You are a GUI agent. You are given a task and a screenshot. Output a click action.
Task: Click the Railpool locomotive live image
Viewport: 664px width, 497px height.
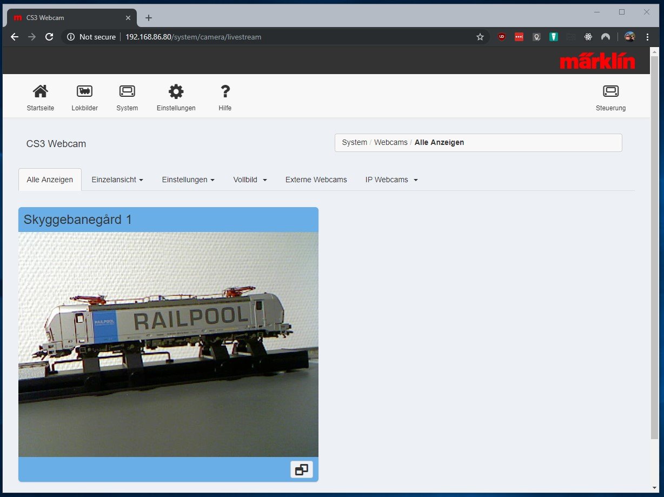pos(168,344)
